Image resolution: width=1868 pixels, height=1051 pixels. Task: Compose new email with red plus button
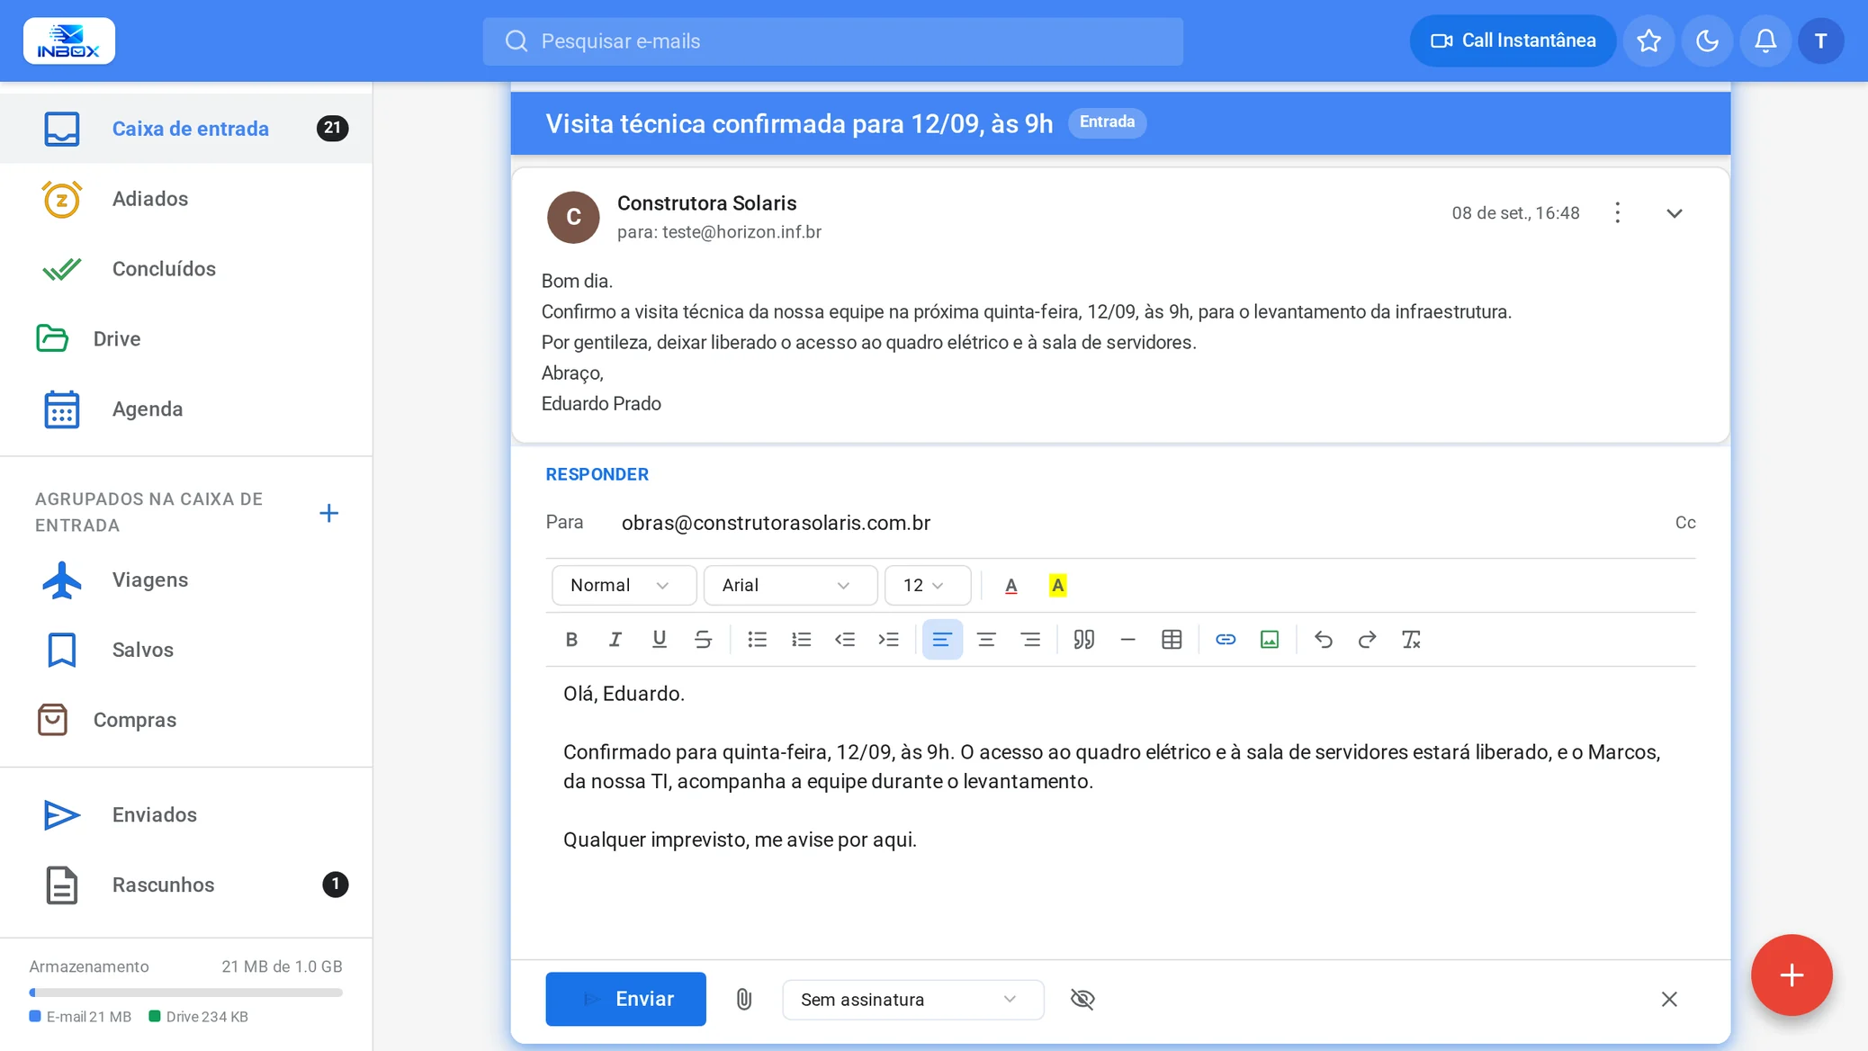(1791, 975)
